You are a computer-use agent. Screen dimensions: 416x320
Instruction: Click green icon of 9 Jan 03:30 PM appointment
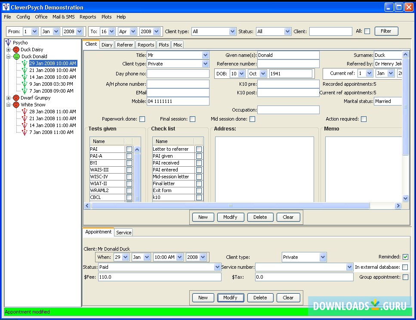(x=25, y=84)
